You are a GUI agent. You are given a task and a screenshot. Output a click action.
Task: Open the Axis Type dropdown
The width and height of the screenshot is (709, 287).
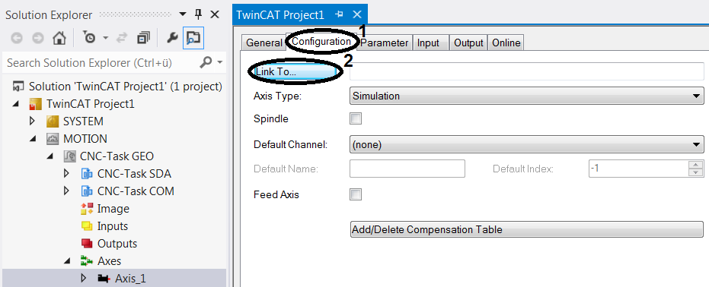[x=527, y=96]
